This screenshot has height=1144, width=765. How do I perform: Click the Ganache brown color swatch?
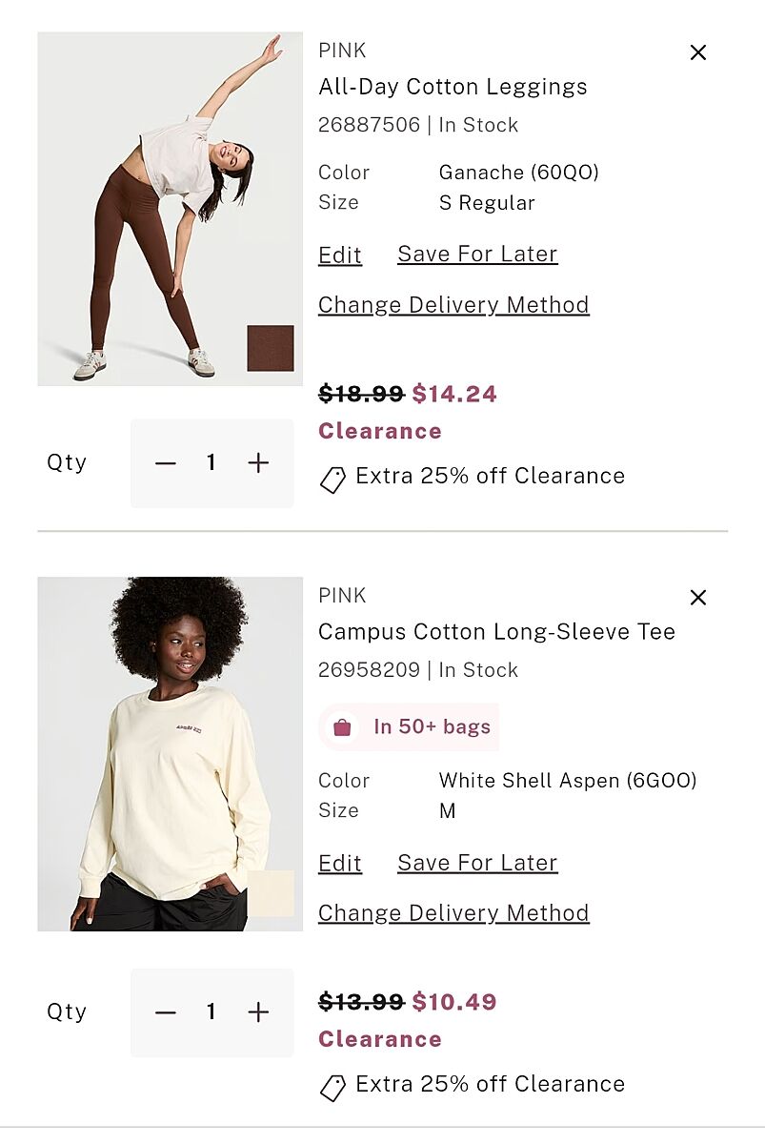click(271, 348)
